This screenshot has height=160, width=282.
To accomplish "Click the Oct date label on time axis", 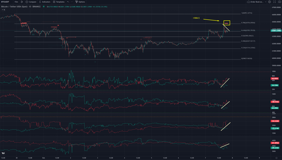I will point(44,158).
